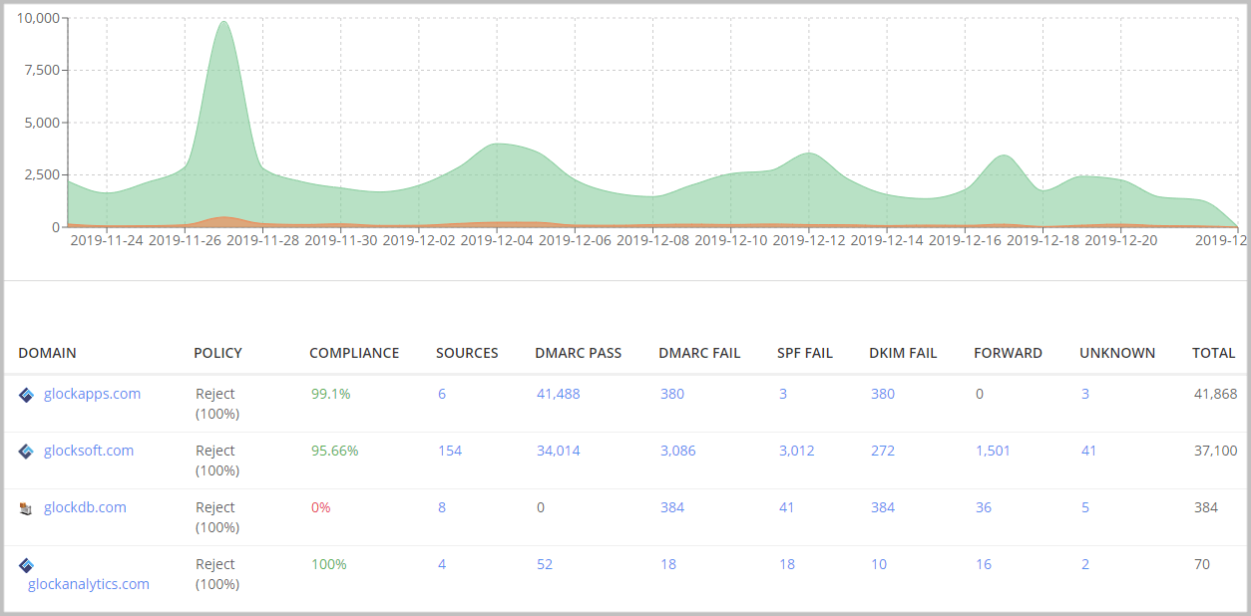
Task: Open the glocksoft.com domain link
Action: click(88, 451)
